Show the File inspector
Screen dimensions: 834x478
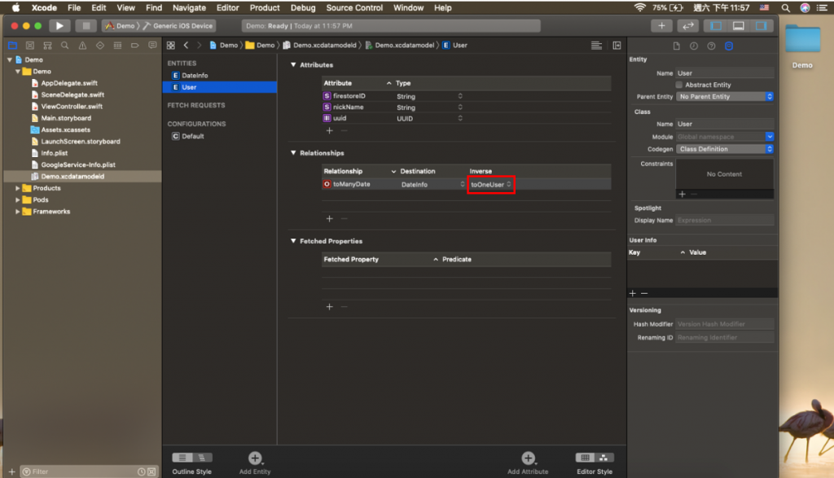(676, 46)
